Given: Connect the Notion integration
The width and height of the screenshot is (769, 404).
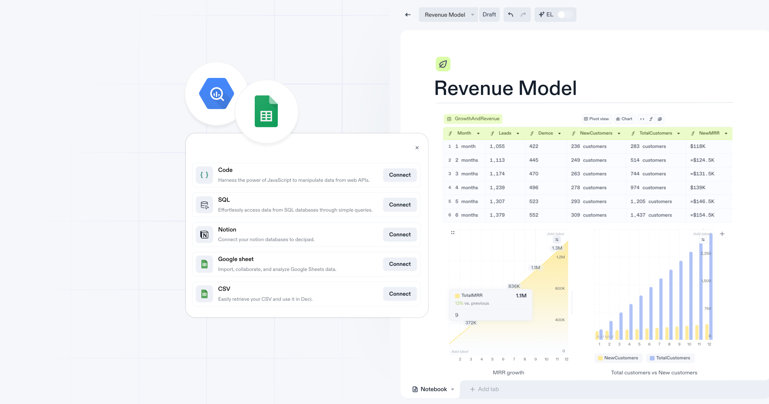Looking at the screenshot, I should 400,235.
